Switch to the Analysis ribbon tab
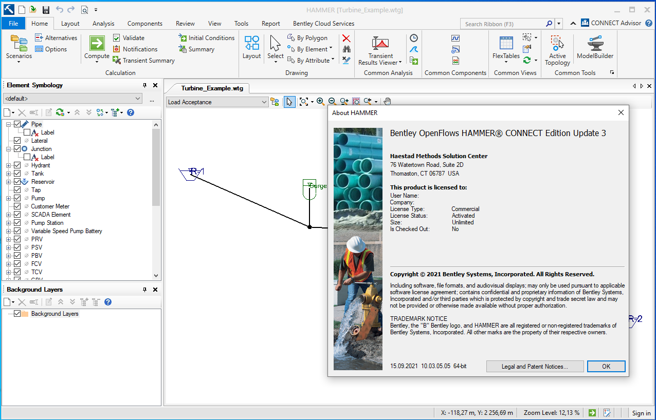This screenshot has width=656, height=420. 103,24
